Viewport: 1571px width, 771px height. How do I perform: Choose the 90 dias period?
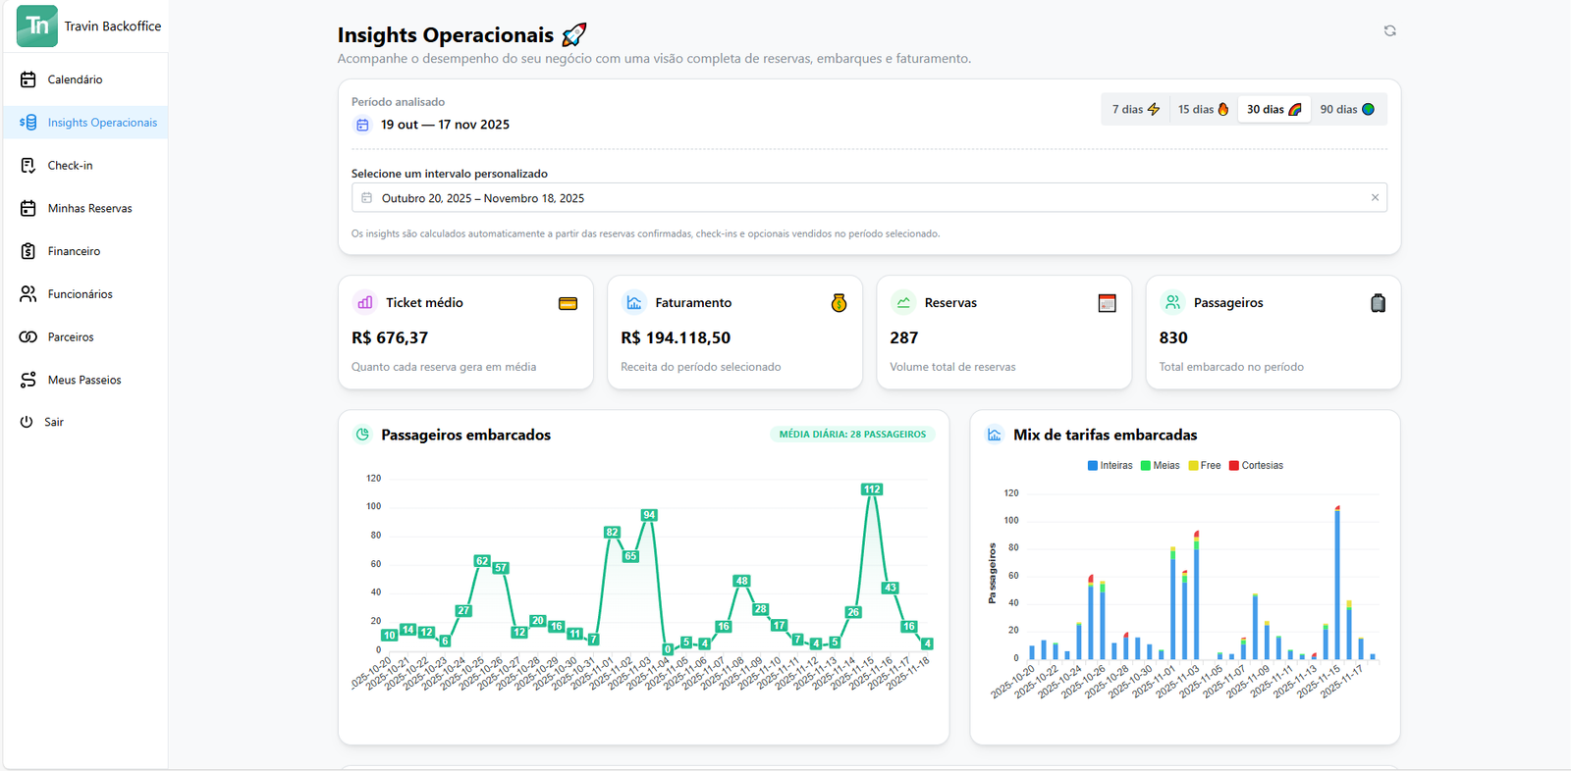point(1346,110)
